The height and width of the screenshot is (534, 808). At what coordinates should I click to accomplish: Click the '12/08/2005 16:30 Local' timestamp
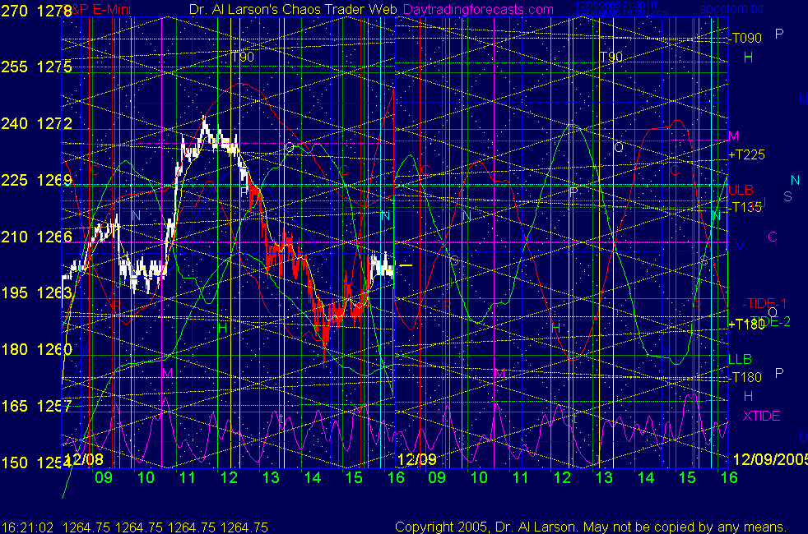[622, 12]
